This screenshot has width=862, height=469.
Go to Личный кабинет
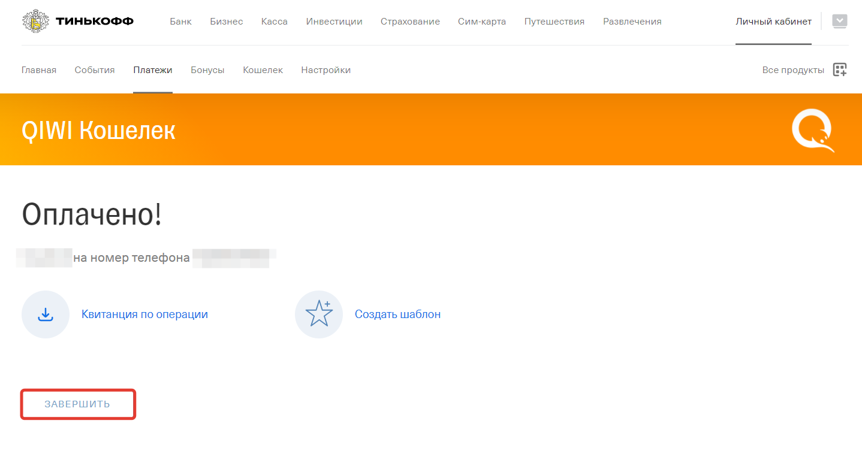click(773, 22)
